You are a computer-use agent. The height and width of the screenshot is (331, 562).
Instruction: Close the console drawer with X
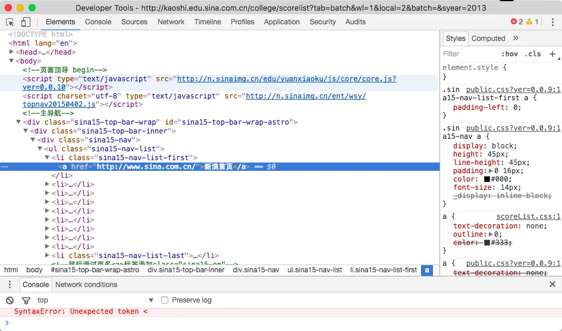click(552, 284)
